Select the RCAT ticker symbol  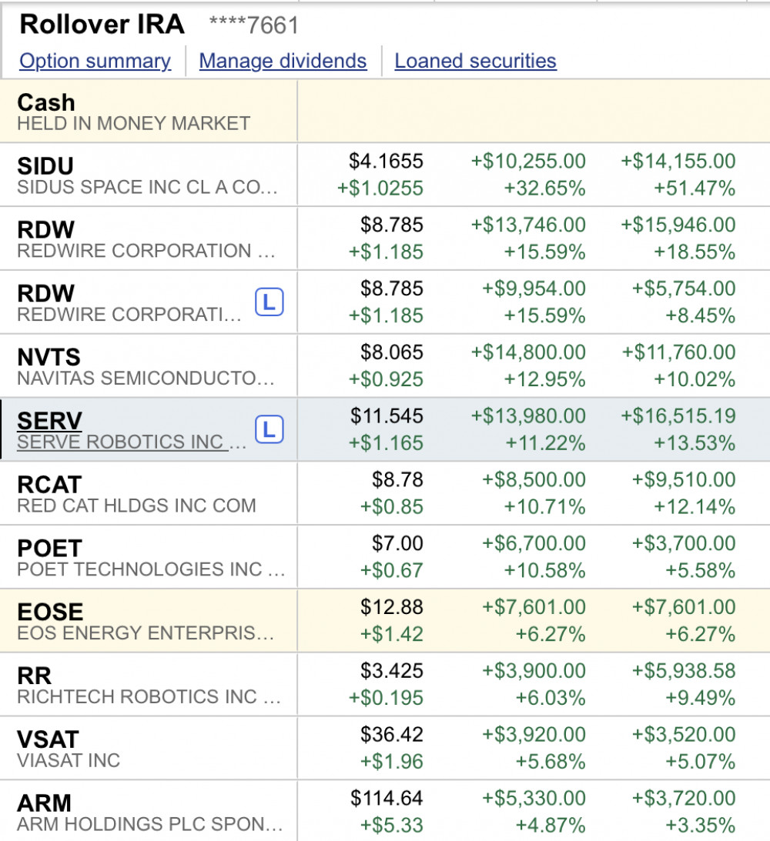(49, 485)
